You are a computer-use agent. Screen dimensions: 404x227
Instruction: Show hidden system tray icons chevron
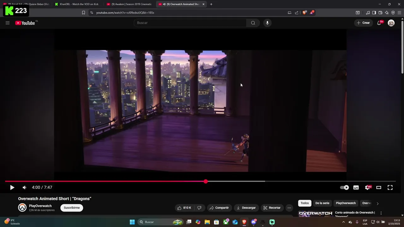click(x=343, y=222)
